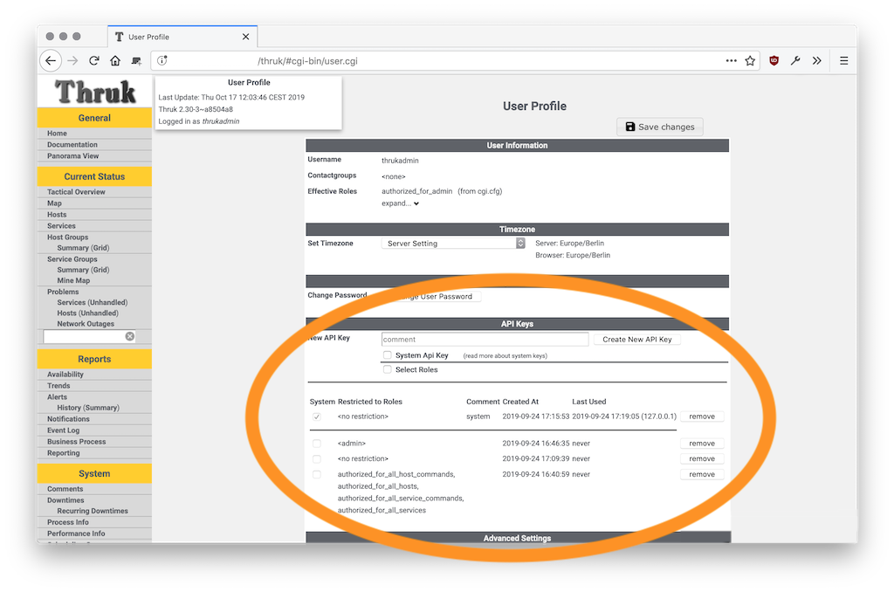This screenshot has height=592, width=894.
Task: Focus the new API key comment field
Action: pyautogui.click(x=485, y=340)
